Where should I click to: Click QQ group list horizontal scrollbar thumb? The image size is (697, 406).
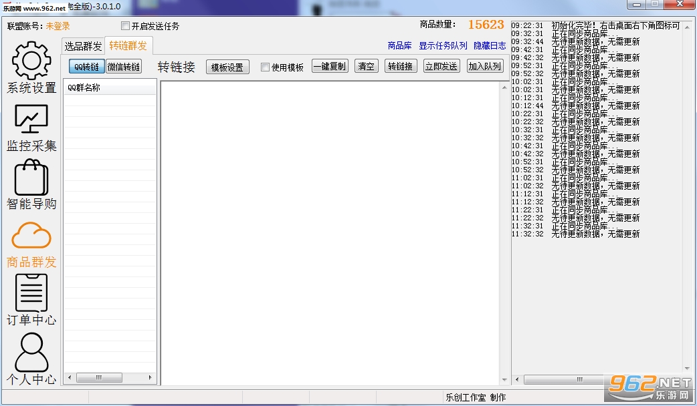[99, 377]
